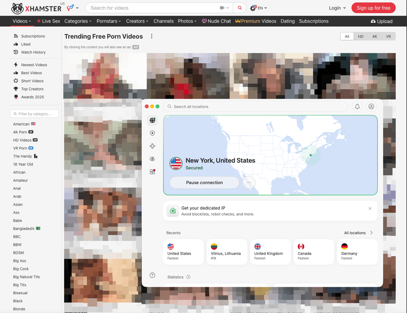Click the Watch History clock icon
The image size is (407, 313).
click(x=16, y=52)
